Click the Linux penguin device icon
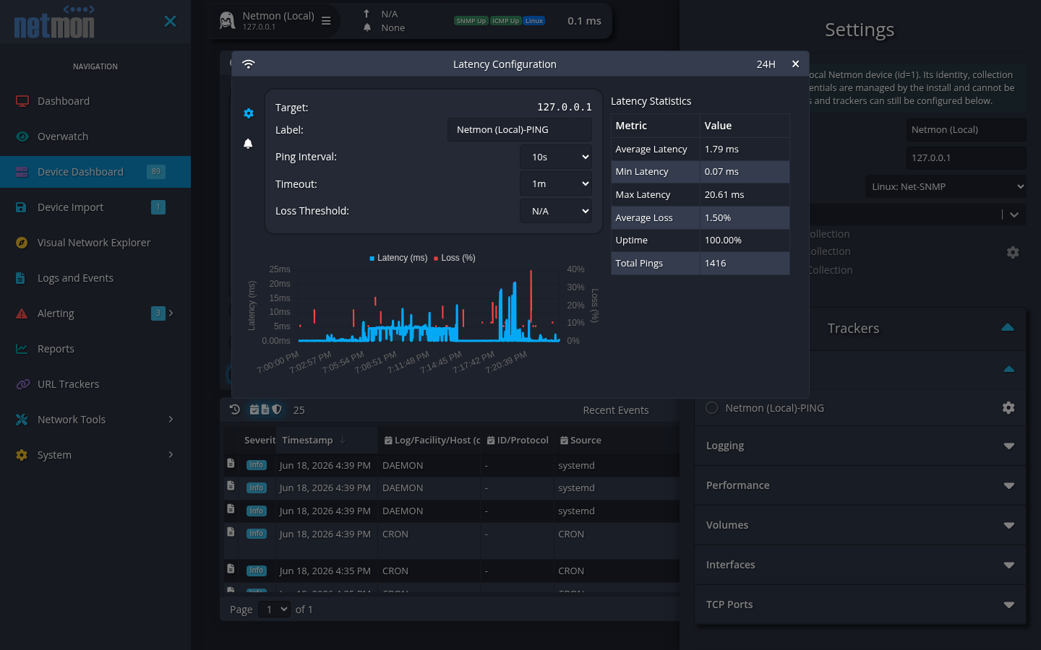1041x650 pixels. pyautogui.click(x=228, y=21)
